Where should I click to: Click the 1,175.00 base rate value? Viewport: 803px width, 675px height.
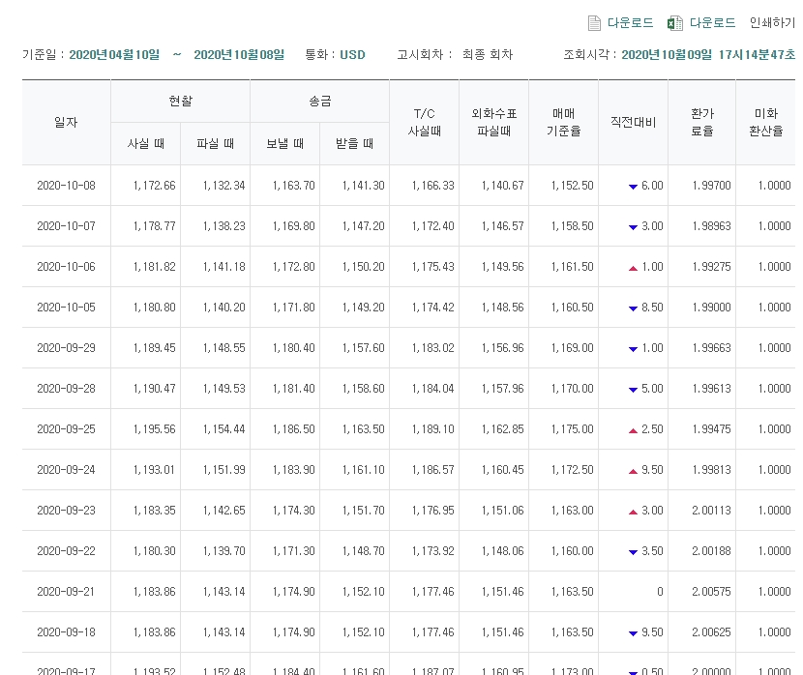coord(572,428)
